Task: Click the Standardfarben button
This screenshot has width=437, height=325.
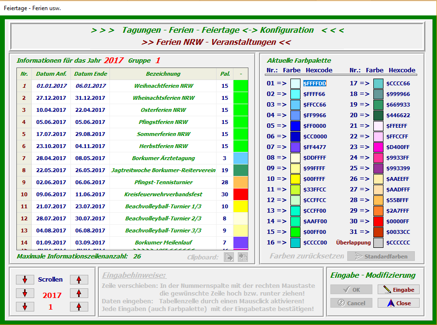Action: pos(384,256)
